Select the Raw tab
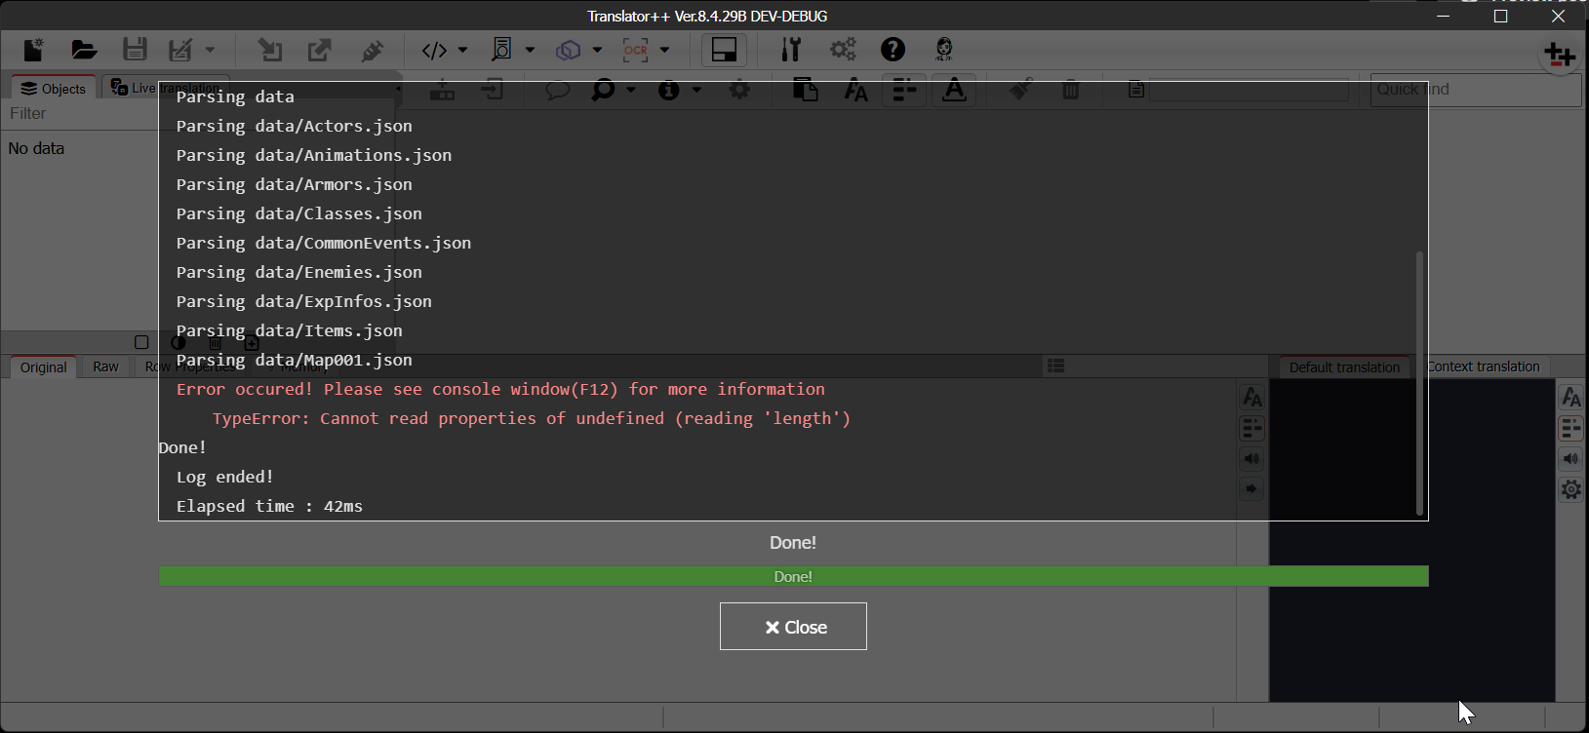 pyautogui.click(x=105, y=367)
